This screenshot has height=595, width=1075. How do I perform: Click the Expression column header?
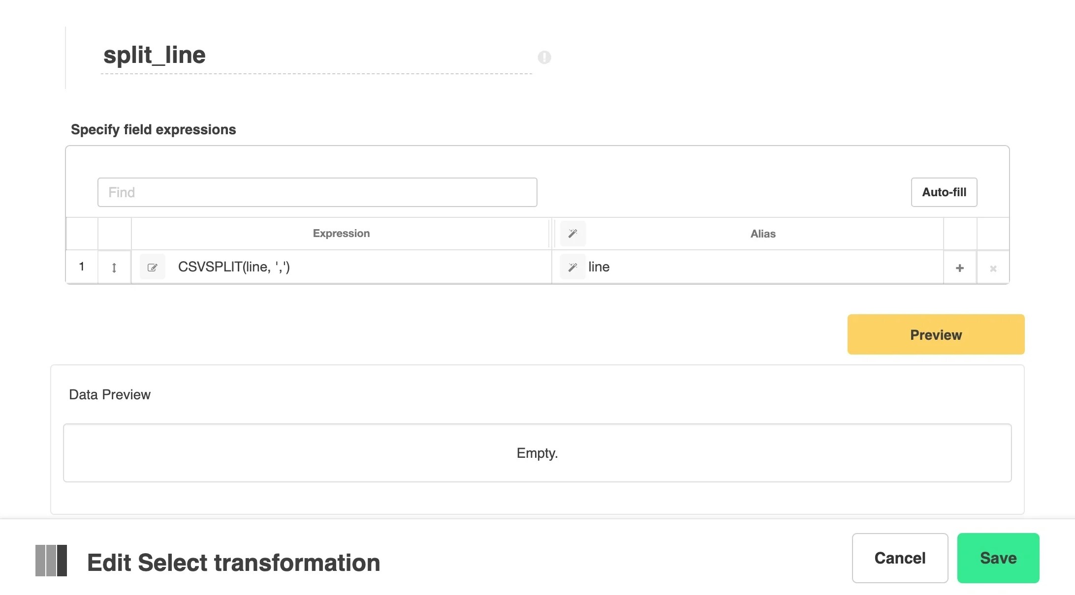click(x=341, y=234)
